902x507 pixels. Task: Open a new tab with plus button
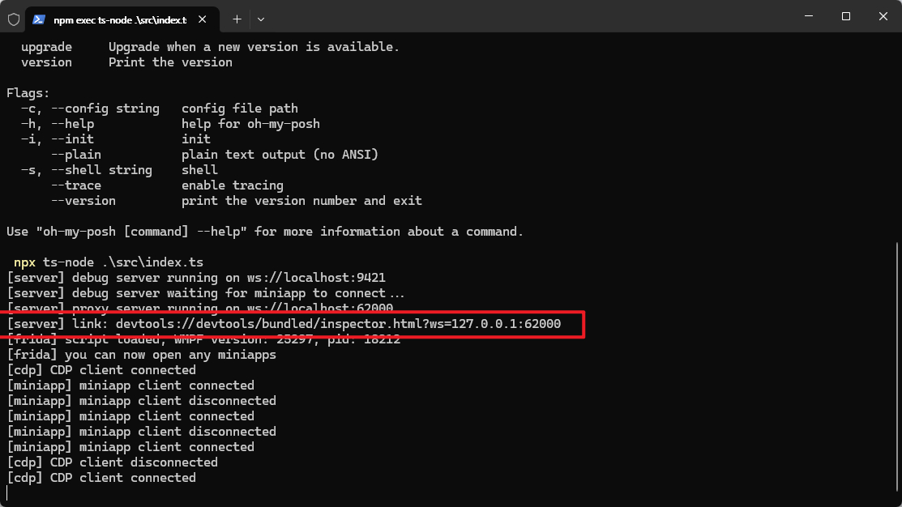click(237, 19)
